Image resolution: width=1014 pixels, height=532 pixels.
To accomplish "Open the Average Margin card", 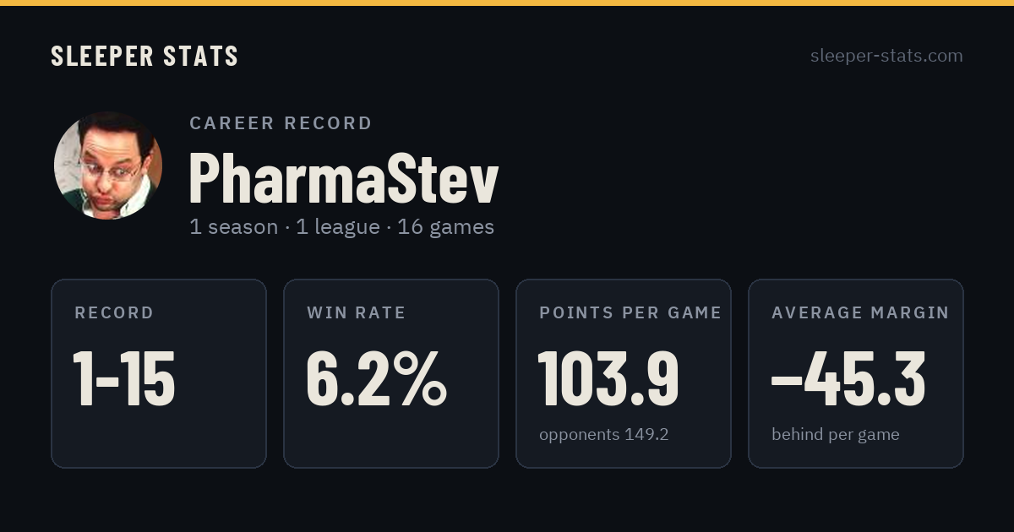I will pos(856,373).
